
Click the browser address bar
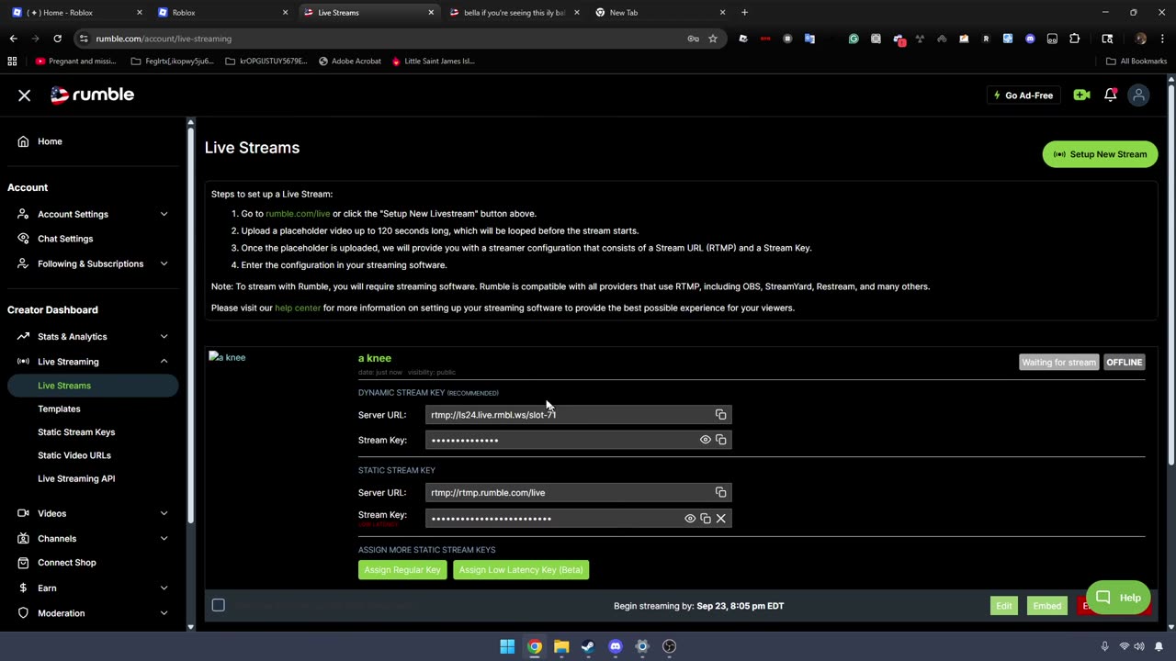381,39
